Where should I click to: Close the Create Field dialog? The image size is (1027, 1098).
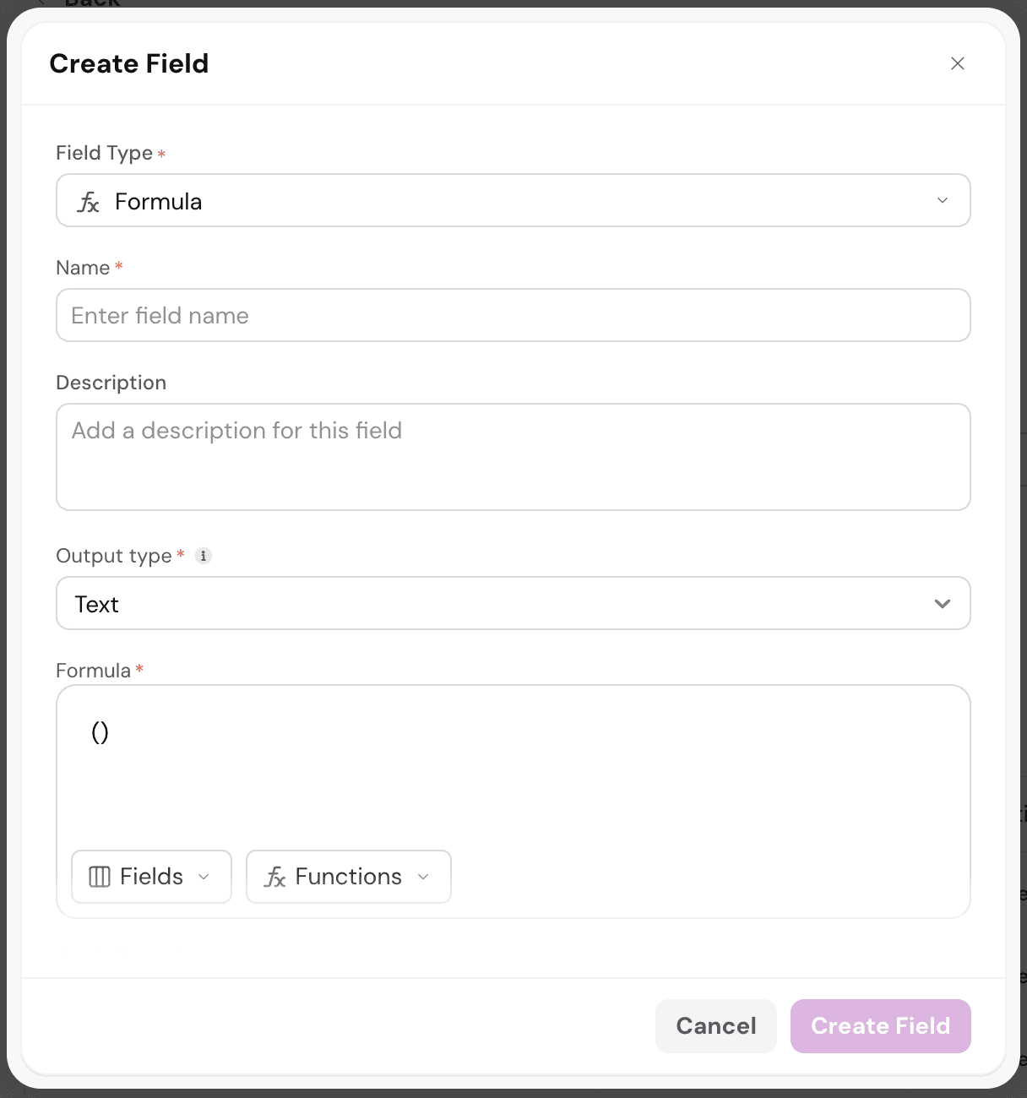click(957, 63)
